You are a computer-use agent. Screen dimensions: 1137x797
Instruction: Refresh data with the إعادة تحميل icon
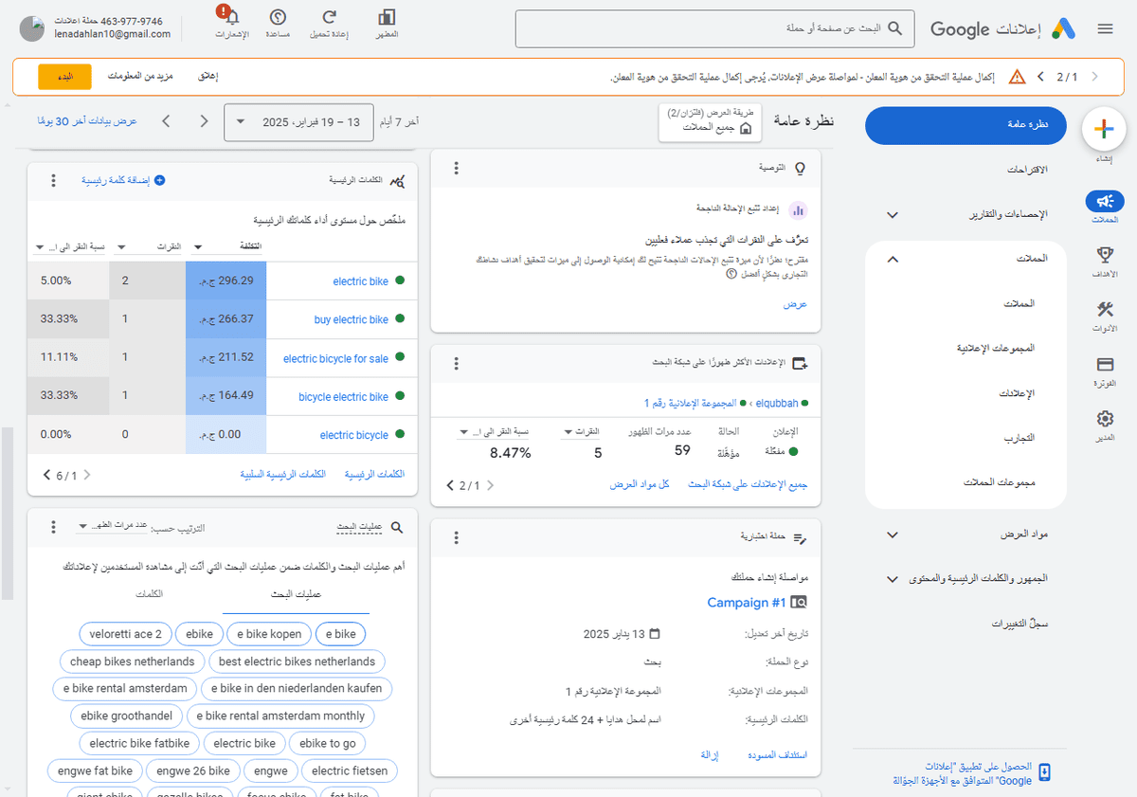(327, 19)
